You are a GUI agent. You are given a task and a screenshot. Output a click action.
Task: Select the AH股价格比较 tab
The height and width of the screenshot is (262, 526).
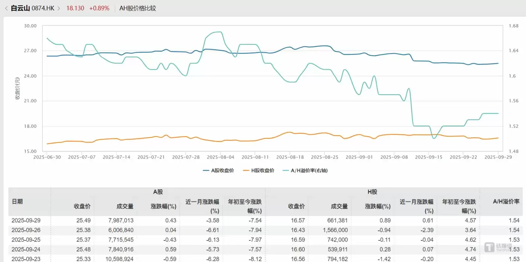pos(138,8)
